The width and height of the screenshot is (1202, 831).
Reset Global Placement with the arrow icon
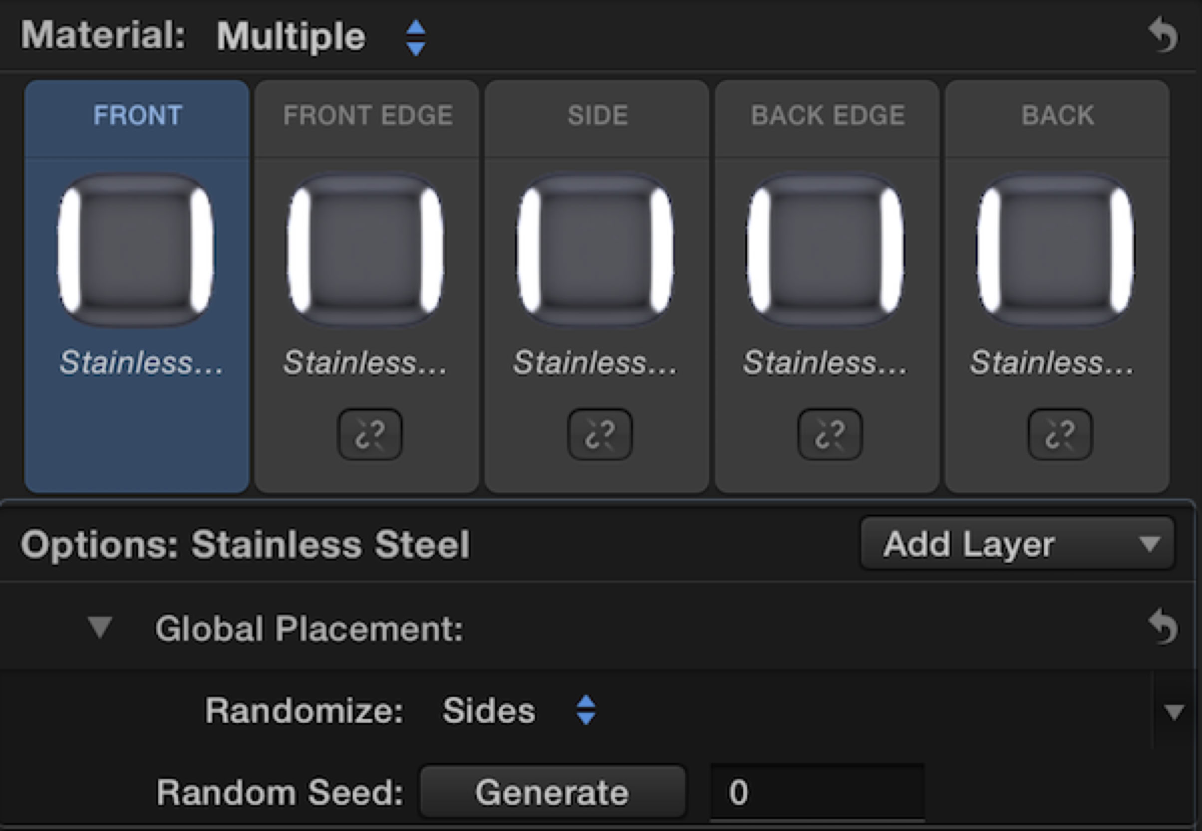(1163, 627)
